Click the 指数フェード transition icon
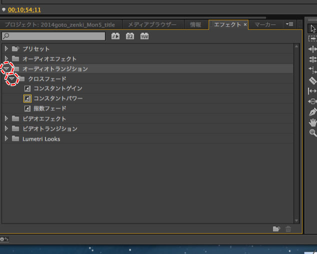This screenshot has width=317, height=254. pyautogui.click(x=27, y=109)
